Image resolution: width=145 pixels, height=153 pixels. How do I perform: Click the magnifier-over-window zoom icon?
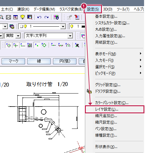coord(30,17)
